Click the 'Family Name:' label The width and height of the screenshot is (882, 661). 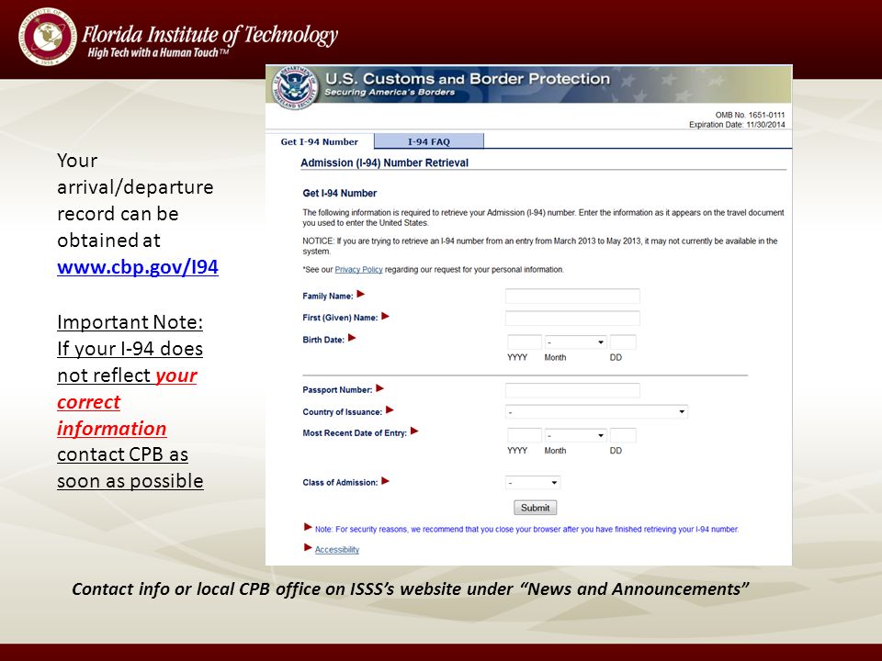328,297
